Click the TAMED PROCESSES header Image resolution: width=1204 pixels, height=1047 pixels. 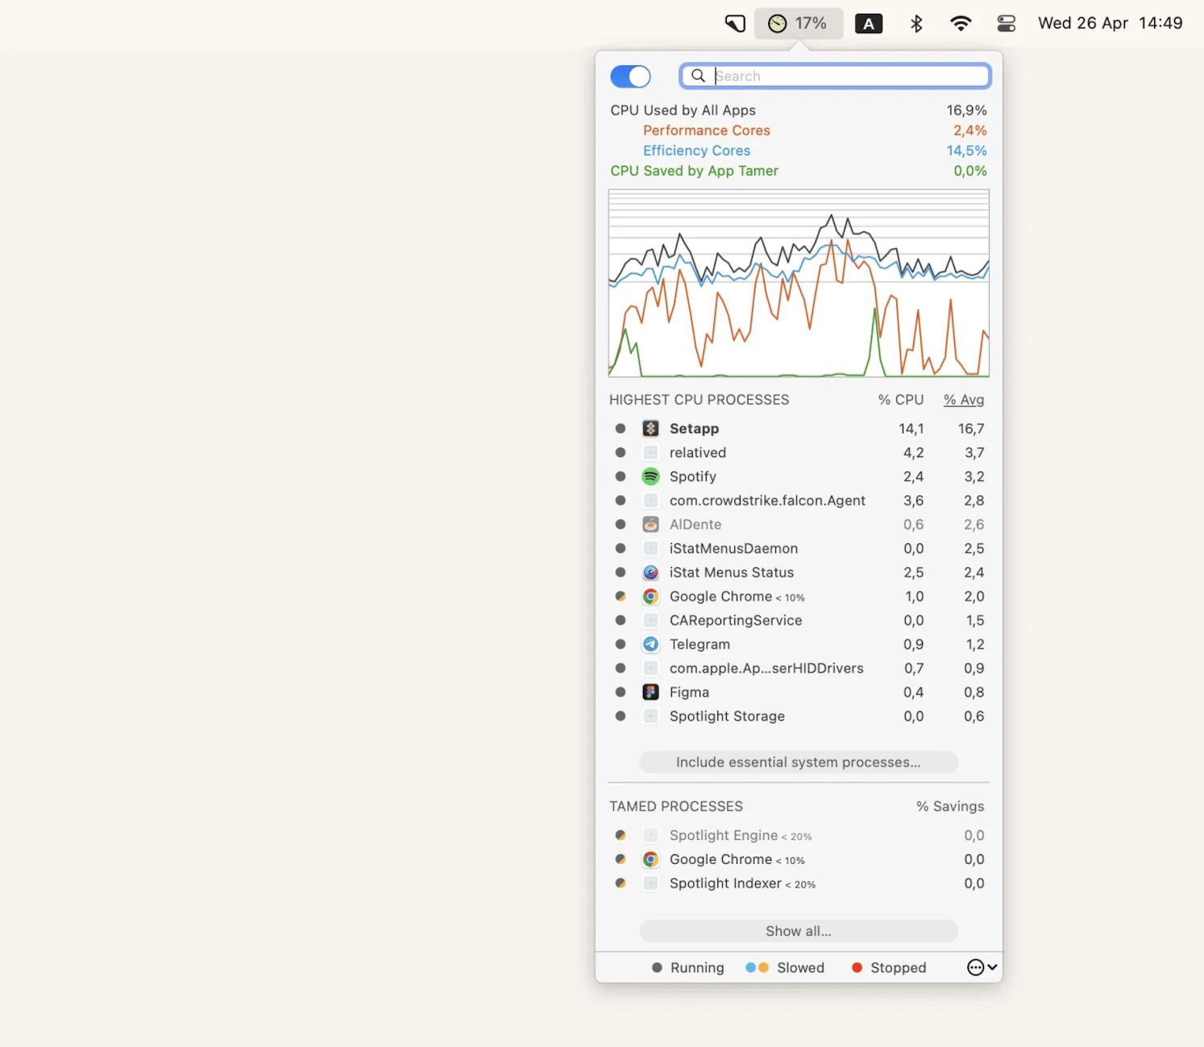click(676, 807)
